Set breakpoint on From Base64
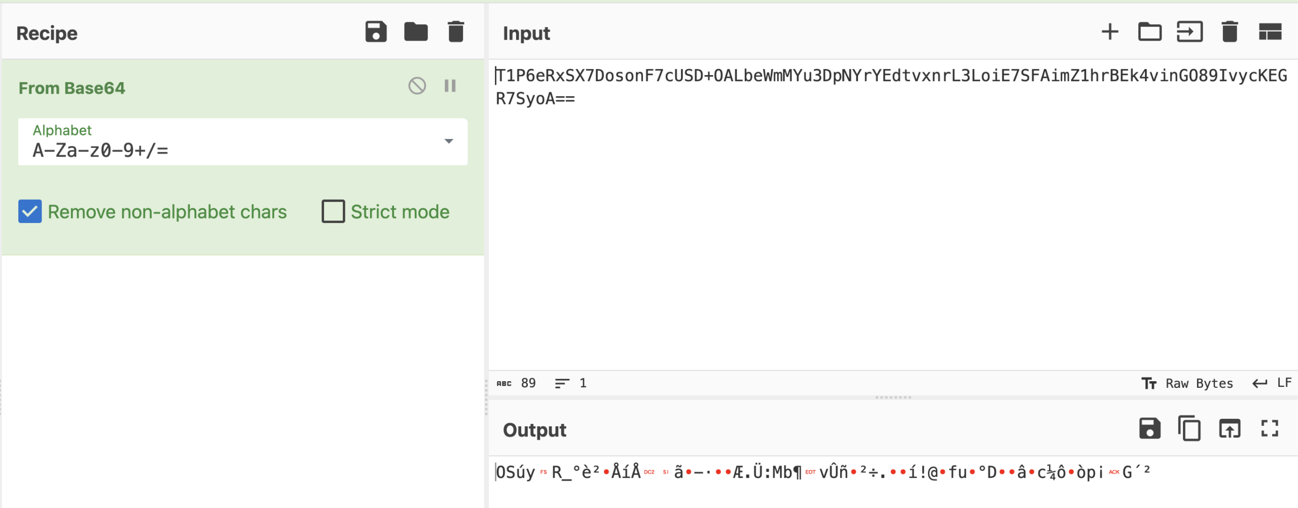 point(450,86)
